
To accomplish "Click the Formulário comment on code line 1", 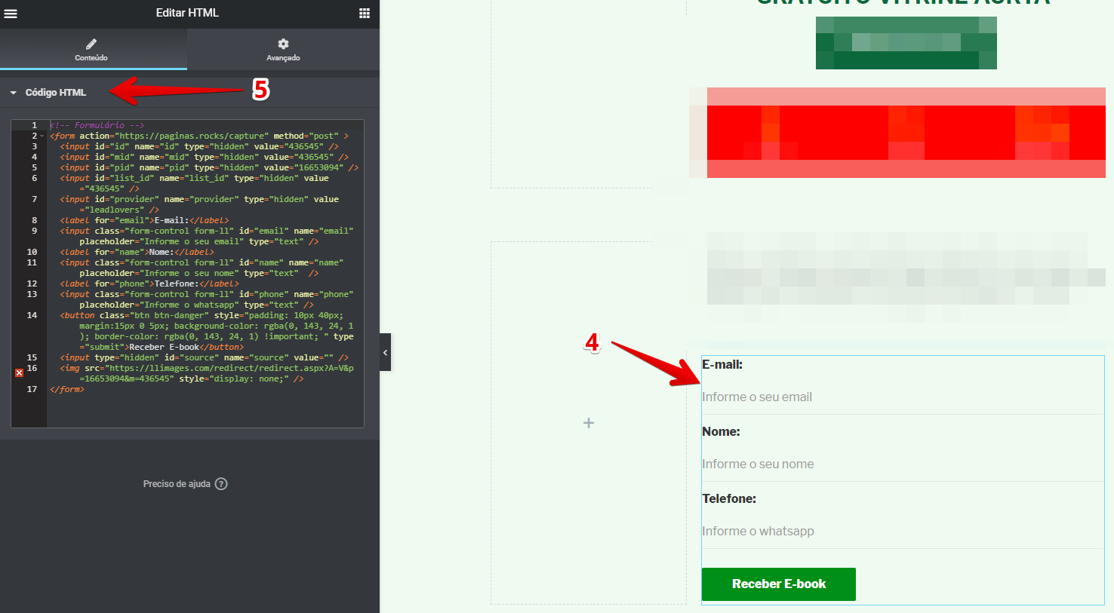I will coord(97,125).
